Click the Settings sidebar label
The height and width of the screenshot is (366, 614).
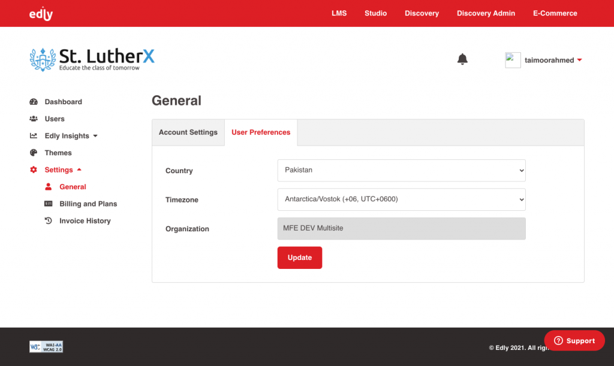click(x=59, y=170)
